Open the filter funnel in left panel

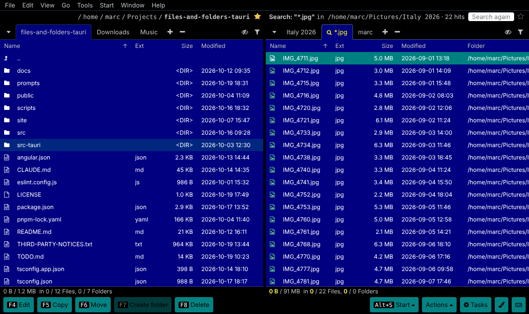(x=257, y=32)
